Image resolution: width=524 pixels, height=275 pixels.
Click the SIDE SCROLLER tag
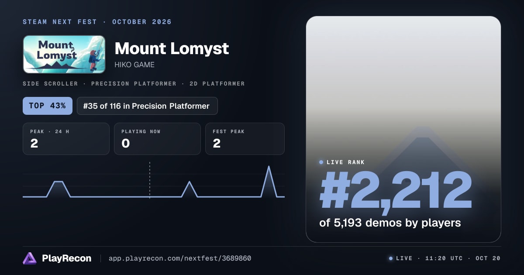(x=50, y=84)
